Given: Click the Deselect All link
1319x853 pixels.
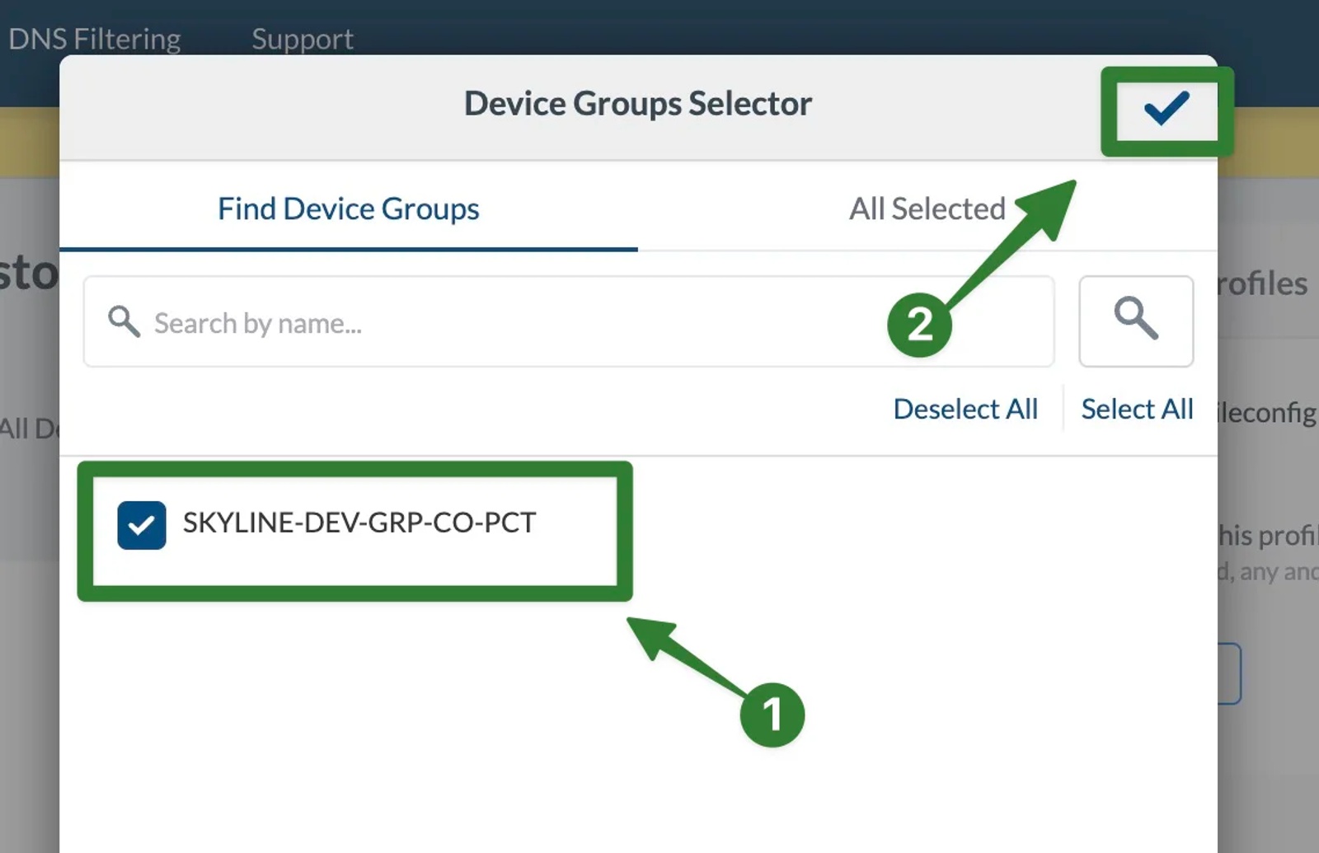Looking at the screenshot, I should 965,409.
